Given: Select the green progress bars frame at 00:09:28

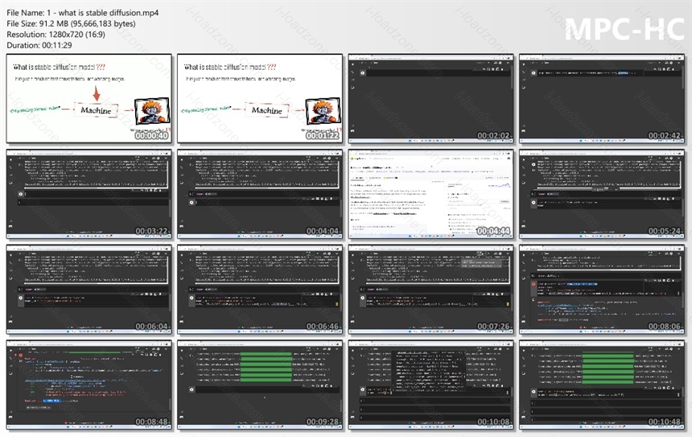Looking at the screenshot, I should coord(260,385).
